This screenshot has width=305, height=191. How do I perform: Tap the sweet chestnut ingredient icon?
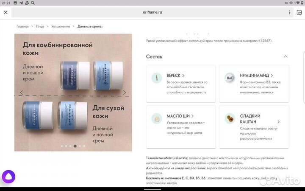(230, 118)
